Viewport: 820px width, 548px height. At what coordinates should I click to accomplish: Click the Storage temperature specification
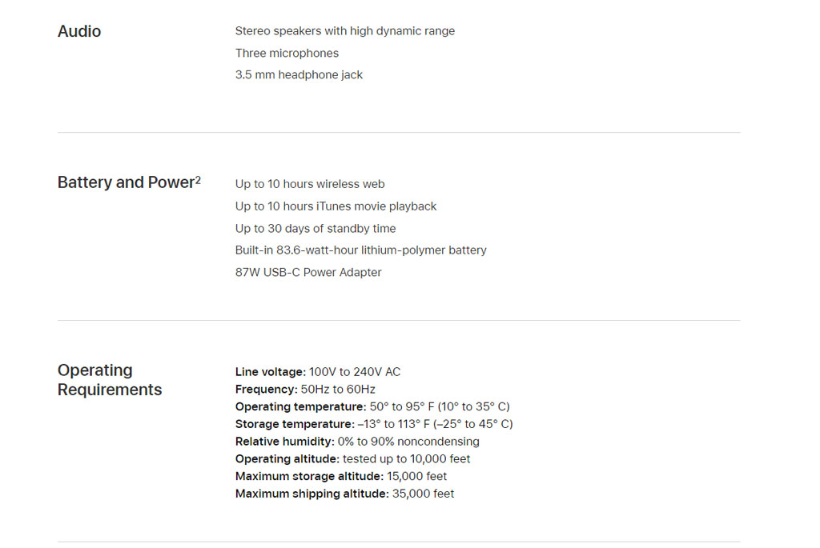(374, 424)
